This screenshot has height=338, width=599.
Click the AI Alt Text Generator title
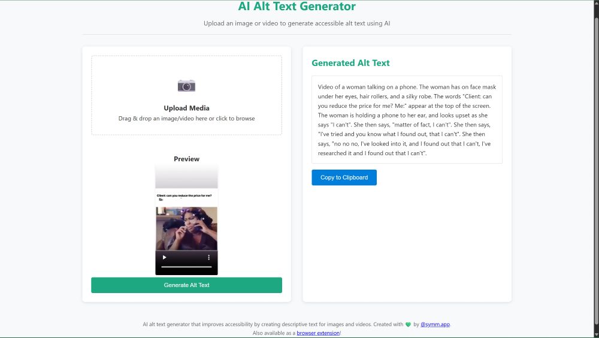coord(297,6)
